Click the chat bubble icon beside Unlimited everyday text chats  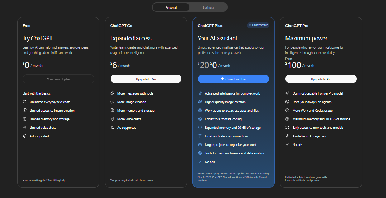pyautogui.click(x=25, y=102)
